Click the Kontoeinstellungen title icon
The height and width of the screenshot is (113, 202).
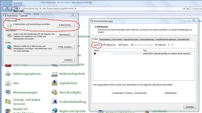(92, 21)
